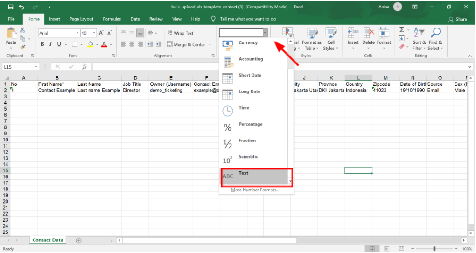Toggle Italic formatting
The width and height of the screenshot is (476, 253).
pyautogui.click(x=51, y=45)
